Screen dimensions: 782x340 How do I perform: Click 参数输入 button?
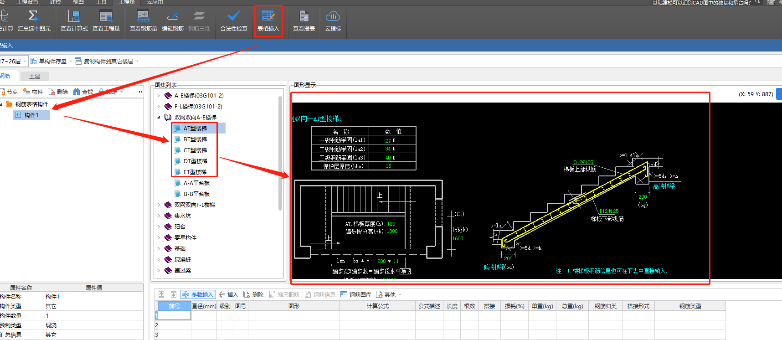click(x=198, y=294)
